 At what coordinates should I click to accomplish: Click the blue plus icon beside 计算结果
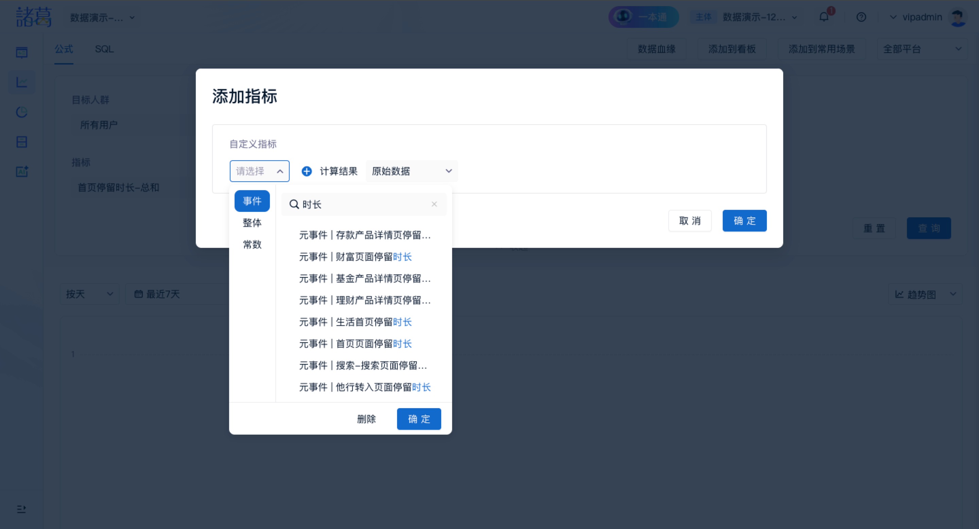coord(306,171)
